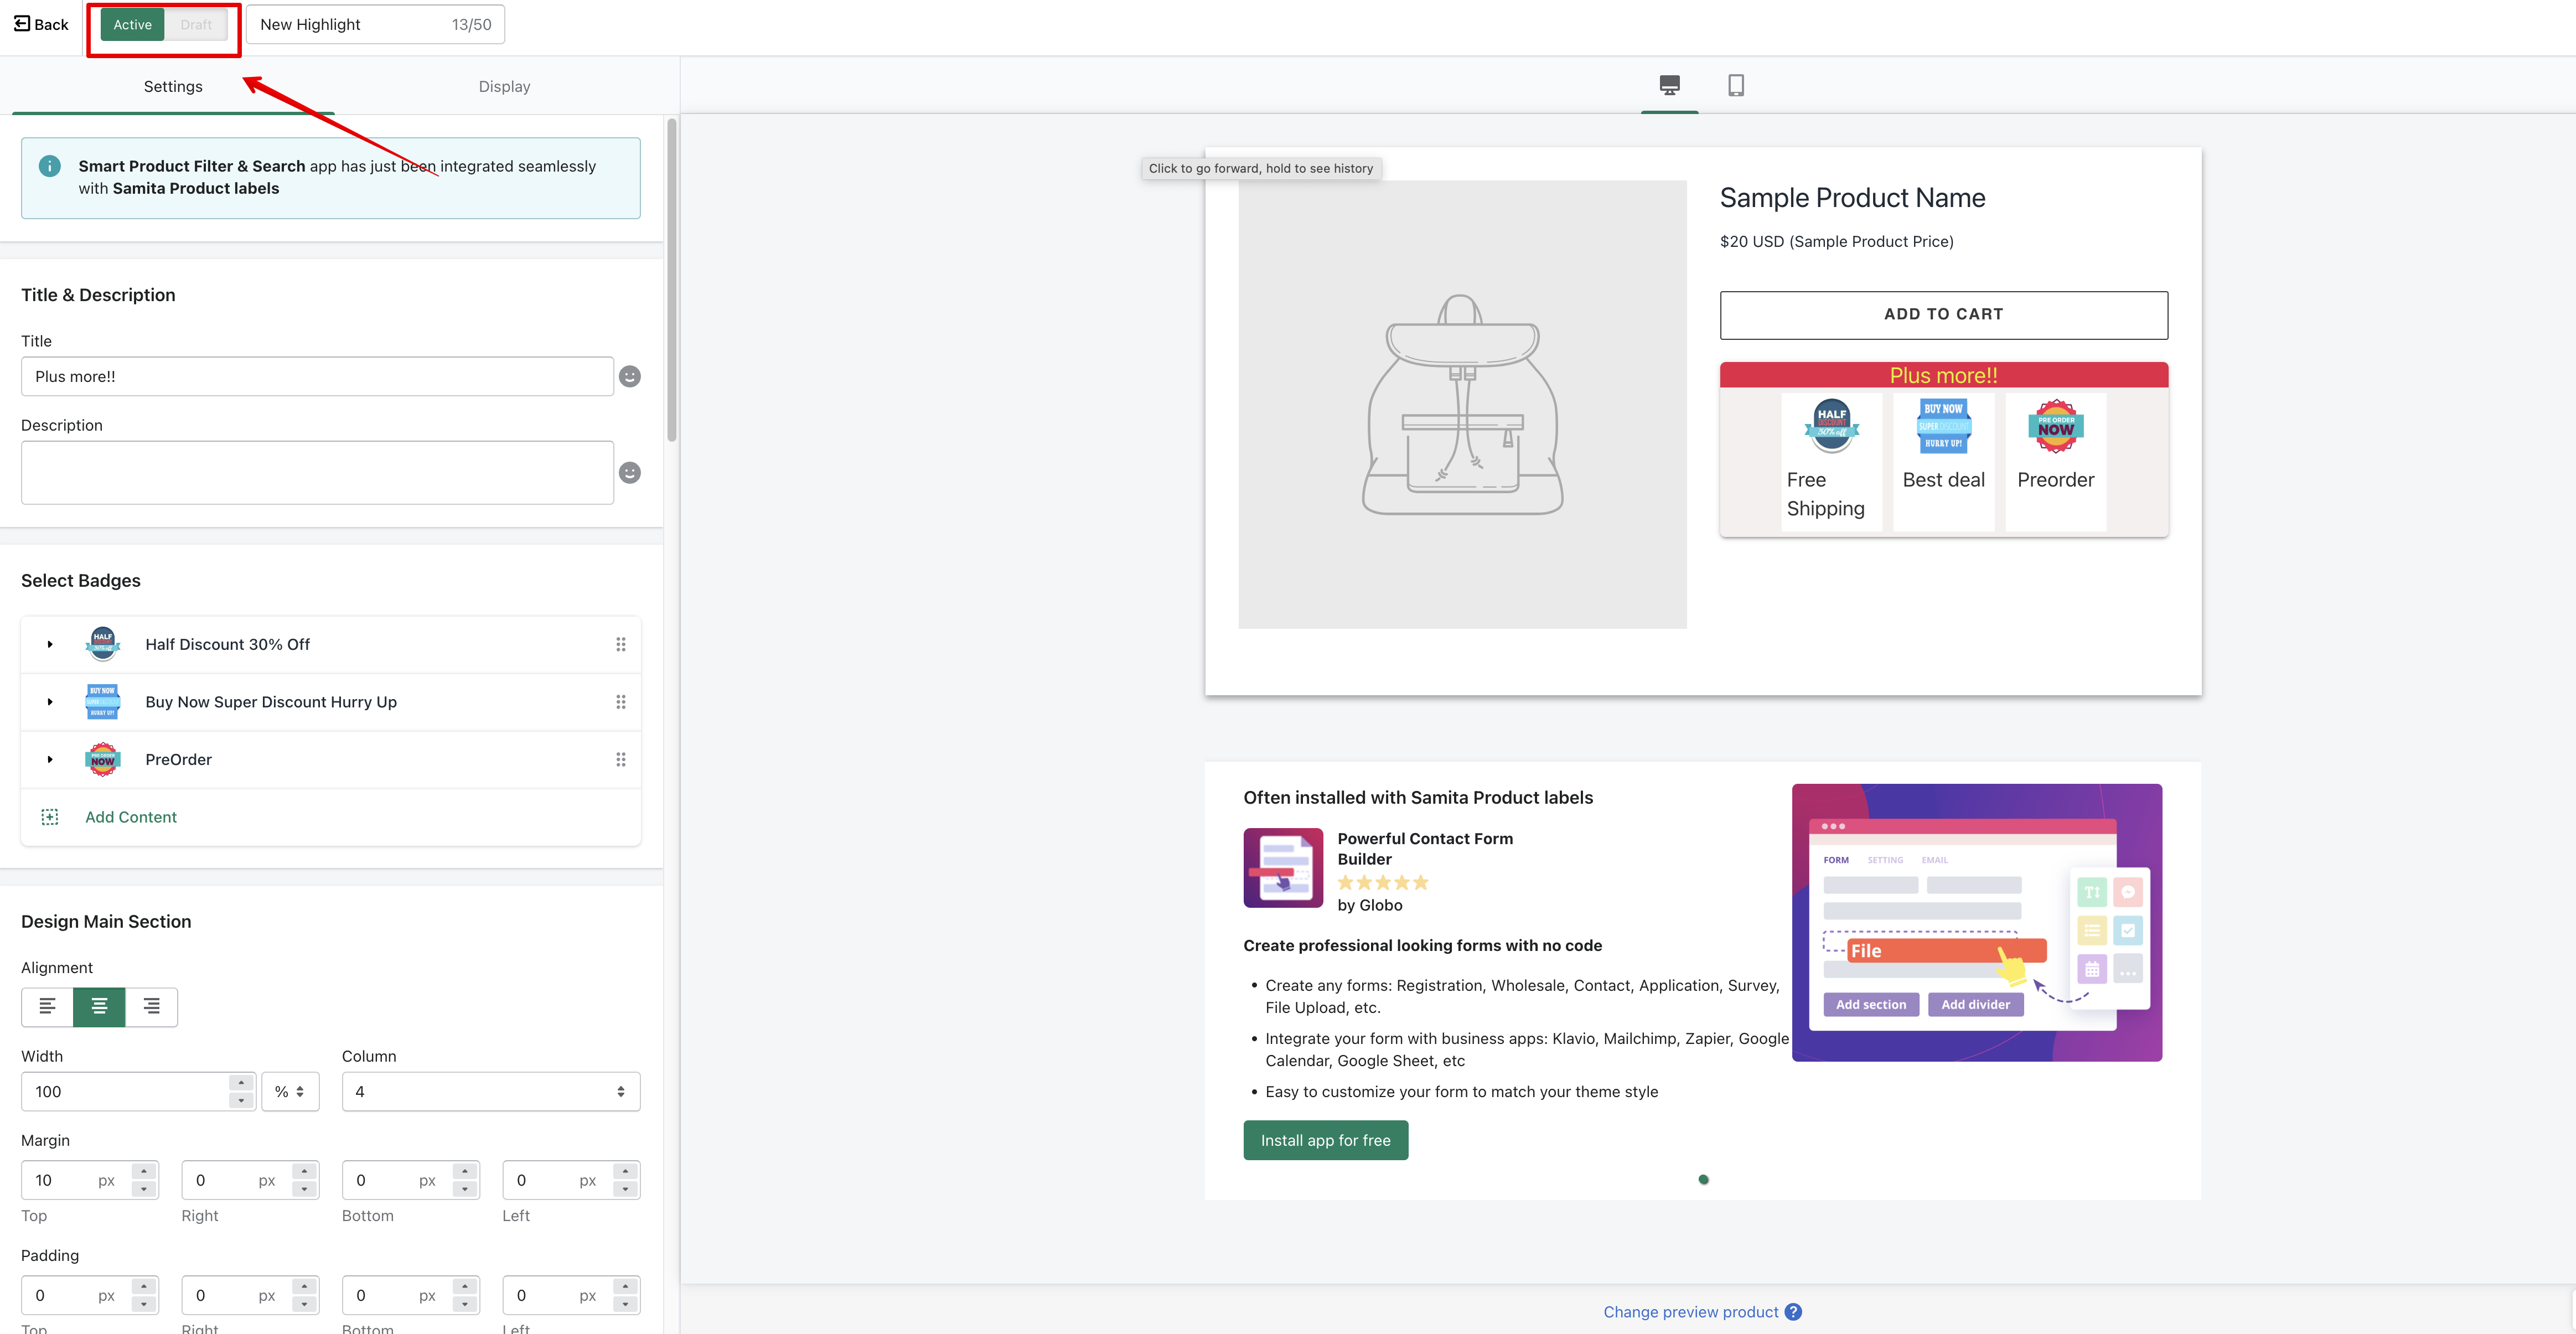Go back using the Back arrow icon
The height and width of the screenshot is (1334, 2576).
[21, 24]
